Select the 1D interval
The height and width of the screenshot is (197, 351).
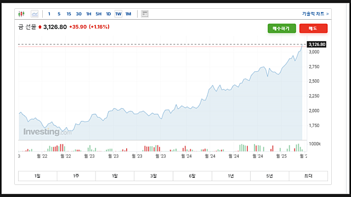pos(109,14)
